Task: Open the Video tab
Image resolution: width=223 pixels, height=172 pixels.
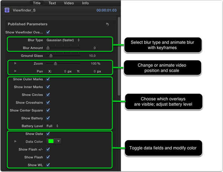Action: click(69, 3)
